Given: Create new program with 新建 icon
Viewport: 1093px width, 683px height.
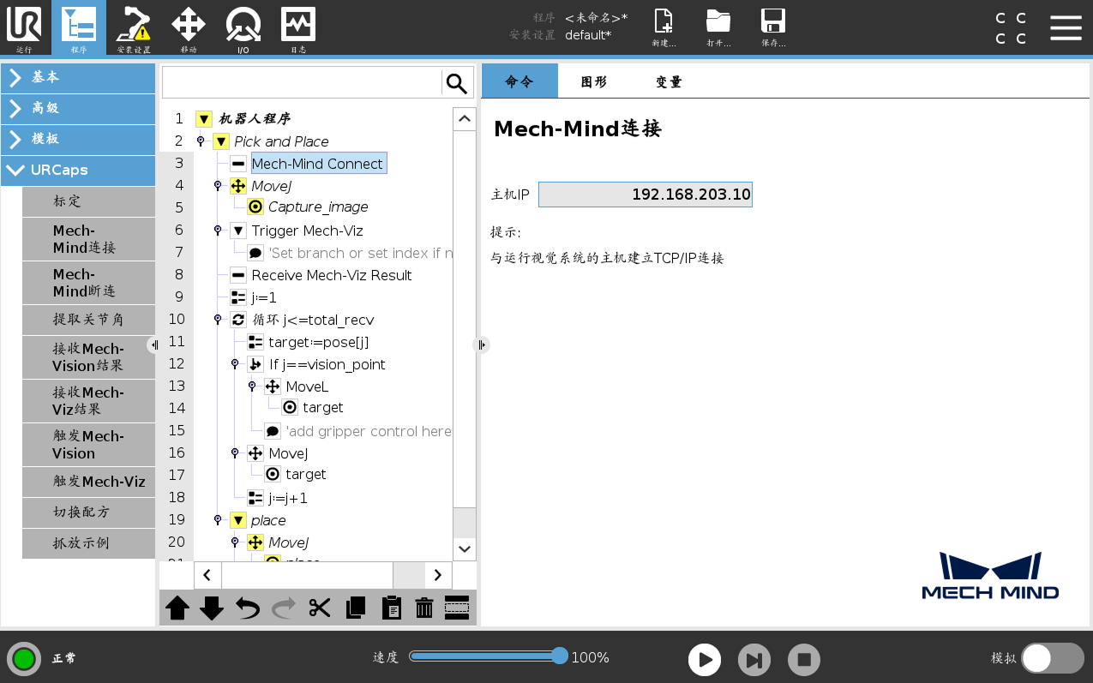Looking at the screenshot, I should pos(664,27).
